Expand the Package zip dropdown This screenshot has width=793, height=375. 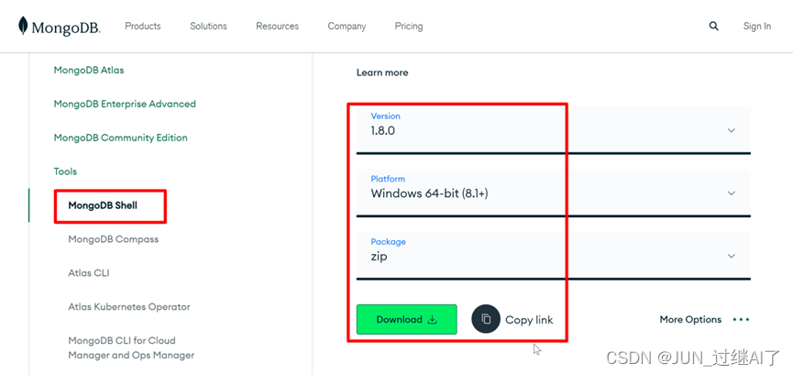pos(554,256)
